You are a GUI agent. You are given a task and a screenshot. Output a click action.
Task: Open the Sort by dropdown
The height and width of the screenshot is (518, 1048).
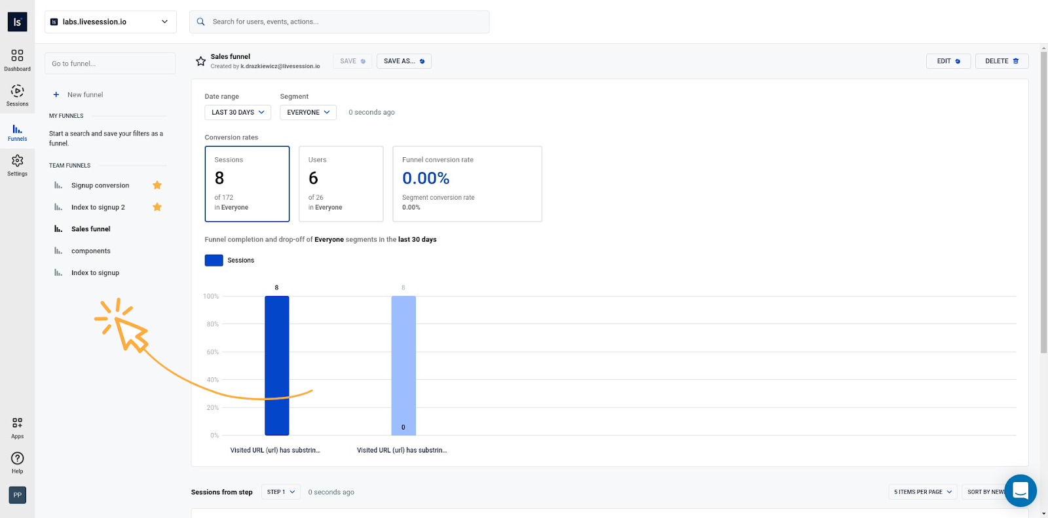pyautogui.click(x=986, y=492)
